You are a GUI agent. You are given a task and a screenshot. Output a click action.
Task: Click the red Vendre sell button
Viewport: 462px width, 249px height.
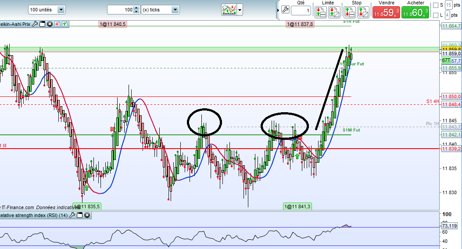point(386,12)
